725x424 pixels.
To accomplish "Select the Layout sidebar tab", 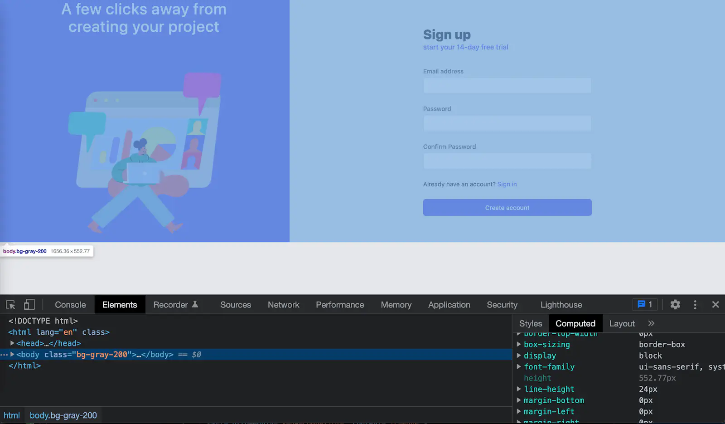I will click(622, 323).
